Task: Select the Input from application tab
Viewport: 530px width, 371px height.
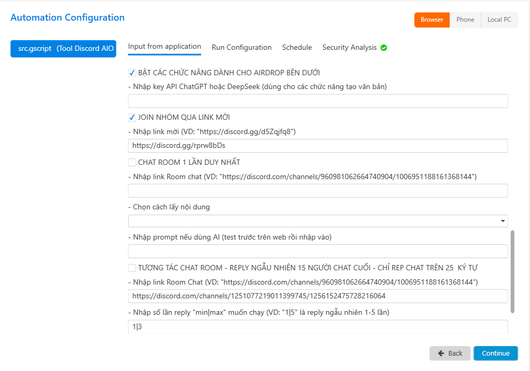Action: [x=164, y=47]
